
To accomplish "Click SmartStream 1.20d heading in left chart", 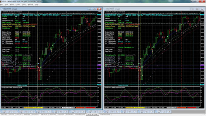I will (x=11, y=15).
